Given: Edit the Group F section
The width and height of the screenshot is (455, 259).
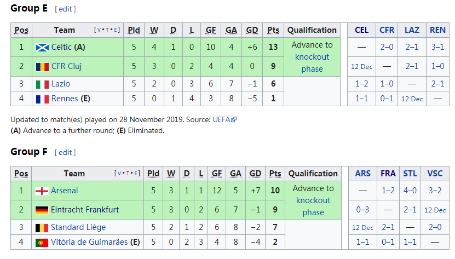Looking at the screenshot, I should 66,152.
